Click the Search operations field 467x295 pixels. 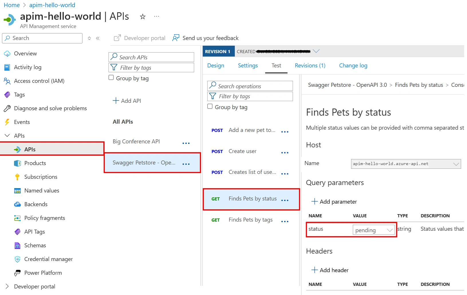[x=250, y=86]
